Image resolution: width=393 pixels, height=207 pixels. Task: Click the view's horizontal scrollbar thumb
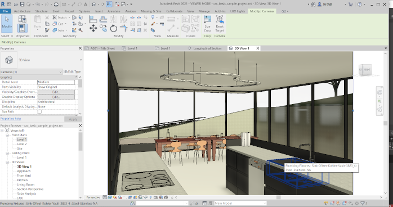[x=278, y=197]
